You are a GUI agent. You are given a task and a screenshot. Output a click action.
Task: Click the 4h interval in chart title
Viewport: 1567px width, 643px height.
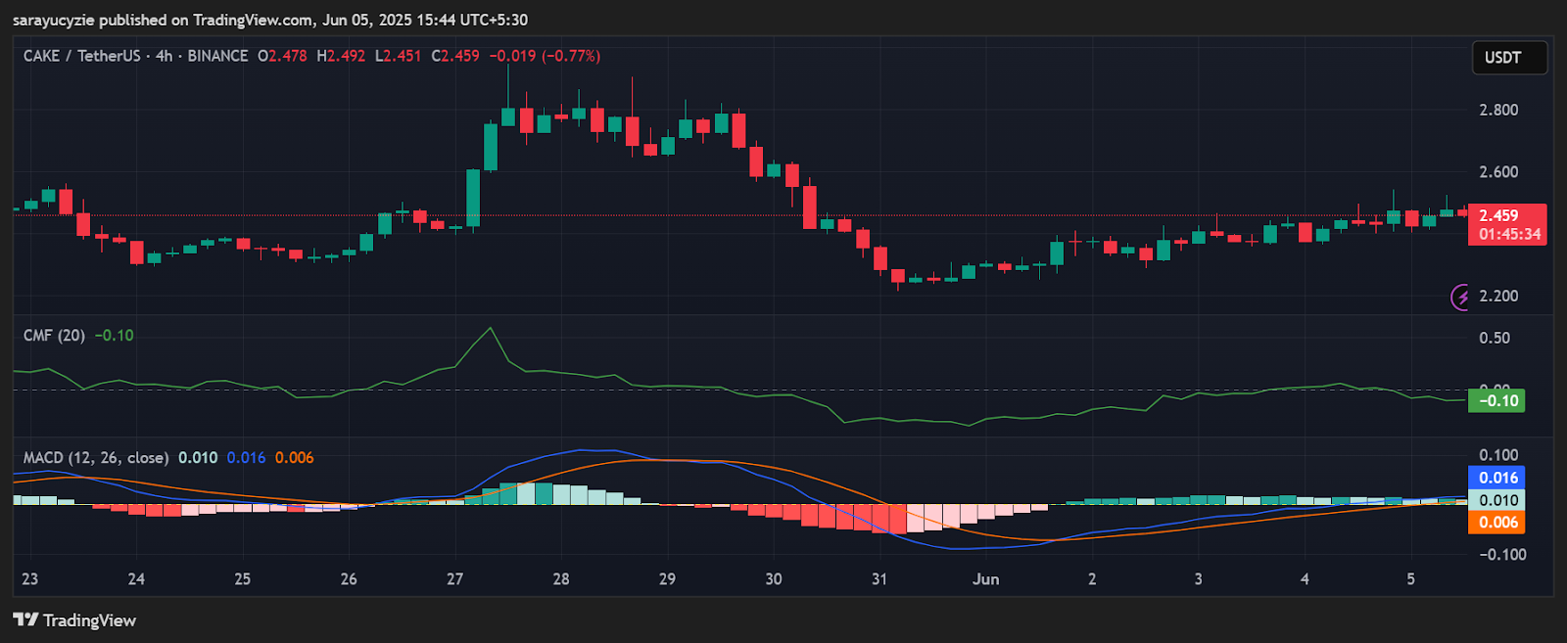[164, 56]
